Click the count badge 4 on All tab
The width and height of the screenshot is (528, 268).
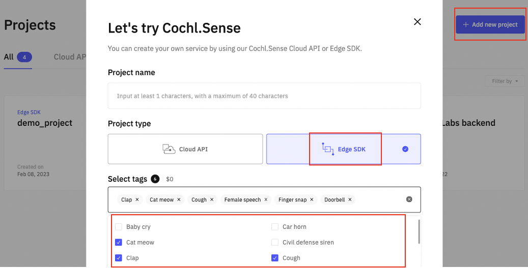point(24,57)
